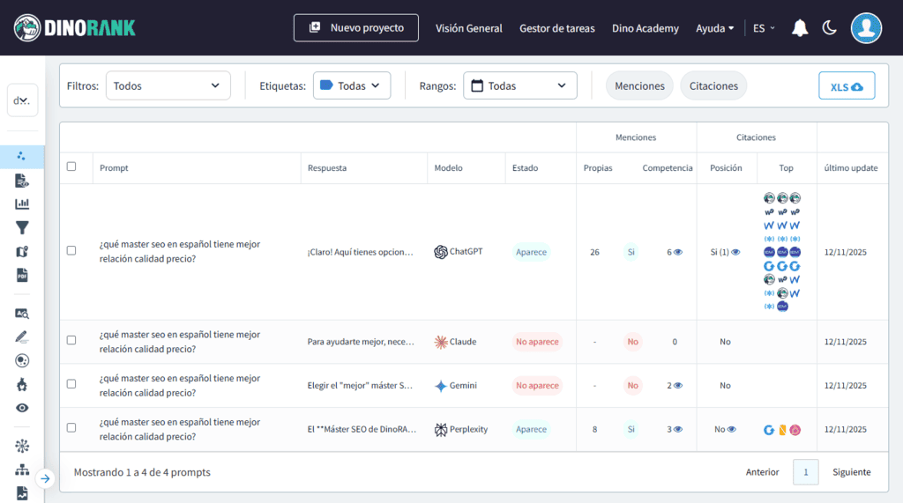View citation position eye in Perplexity row

tap(731, 429)
